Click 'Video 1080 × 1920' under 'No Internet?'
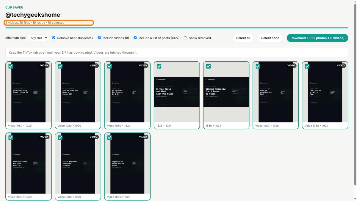The height and width of the screenshot is (201, 357). point(118,126)
